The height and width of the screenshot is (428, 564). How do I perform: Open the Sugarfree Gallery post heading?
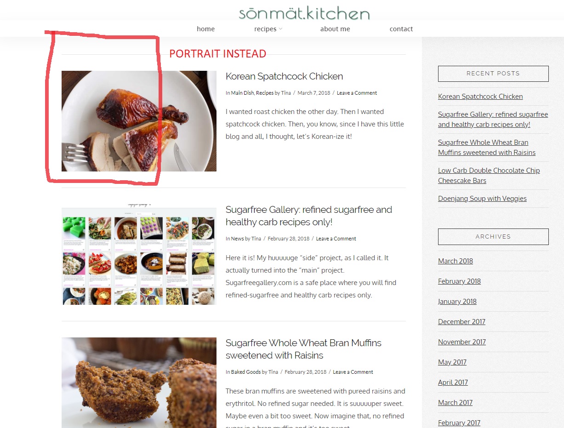[x=309, y=216]
